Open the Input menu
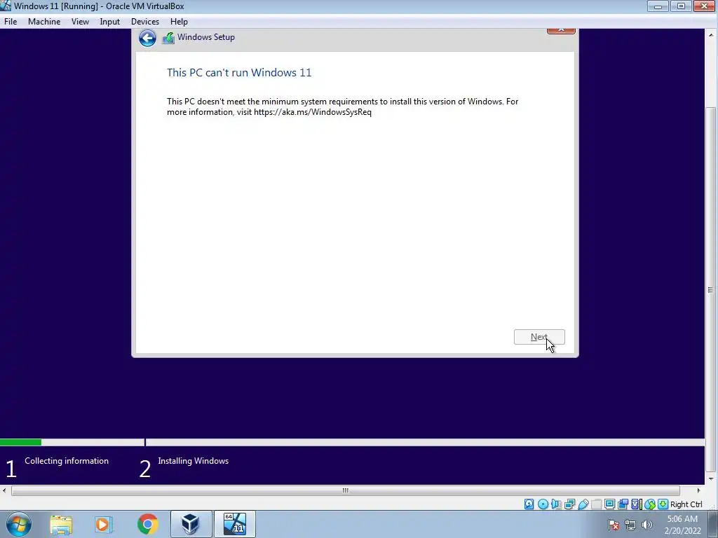The width and height of the screenshot is (718, 538). pos(110,22)
